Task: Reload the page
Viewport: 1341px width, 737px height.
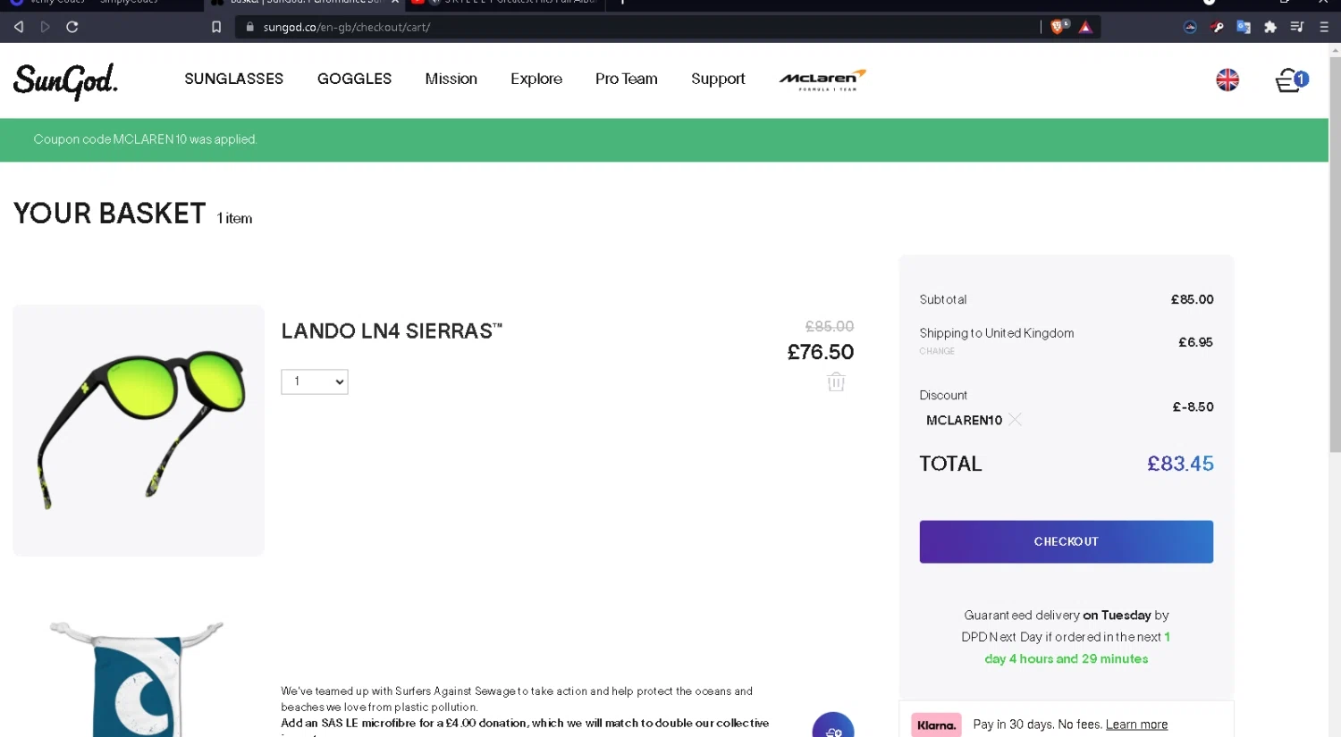Action: tap(72, 27)
